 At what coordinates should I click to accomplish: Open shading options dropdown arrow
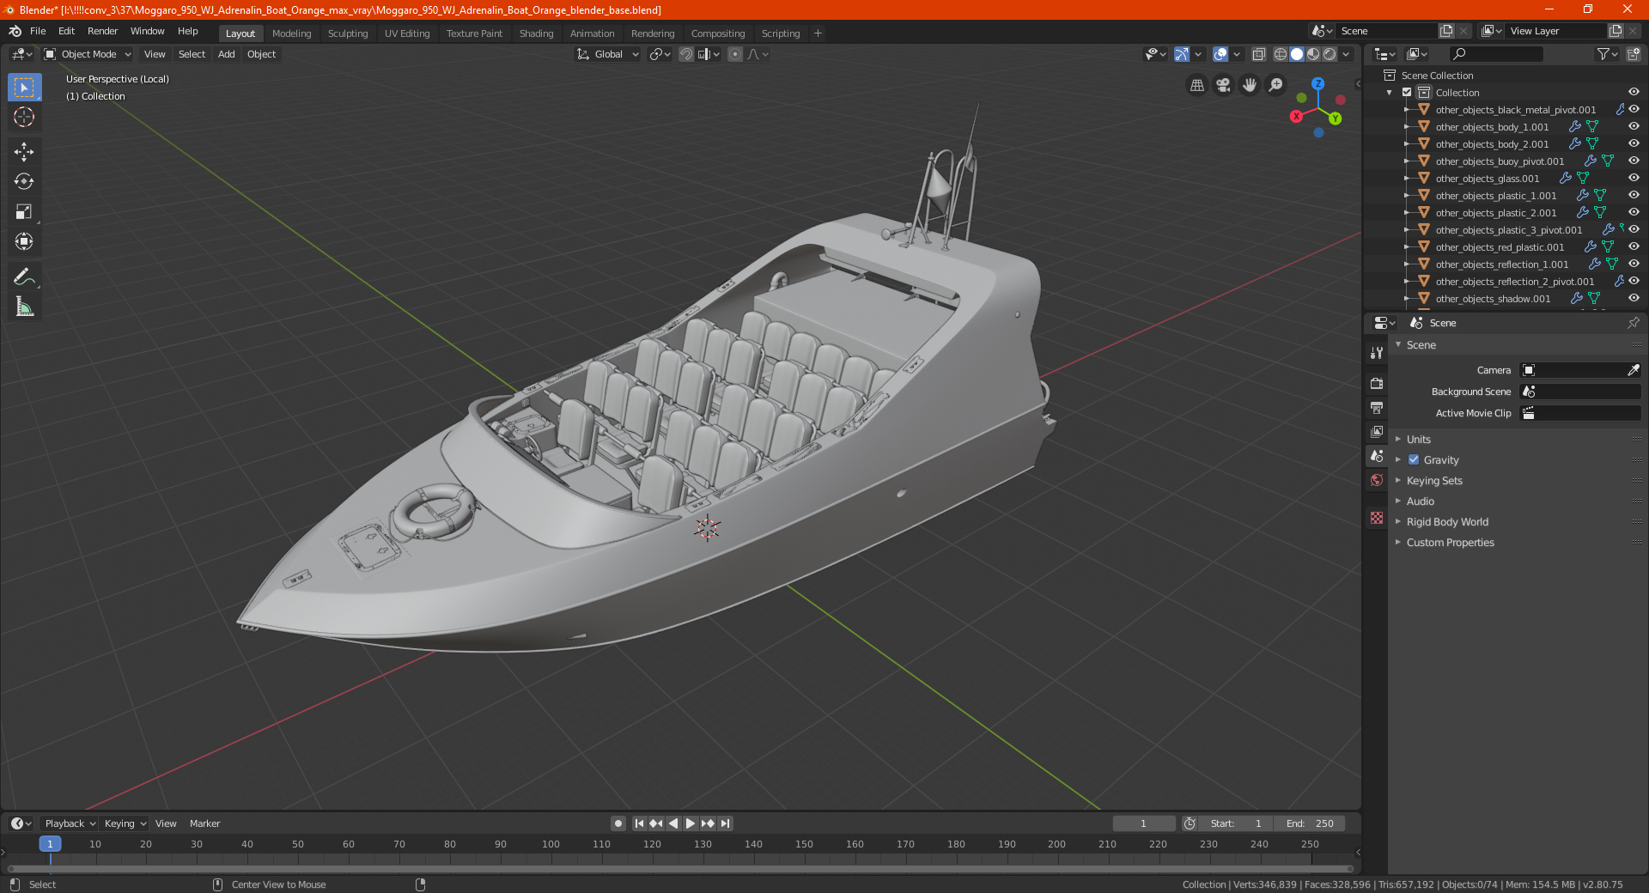[1347, 54]
